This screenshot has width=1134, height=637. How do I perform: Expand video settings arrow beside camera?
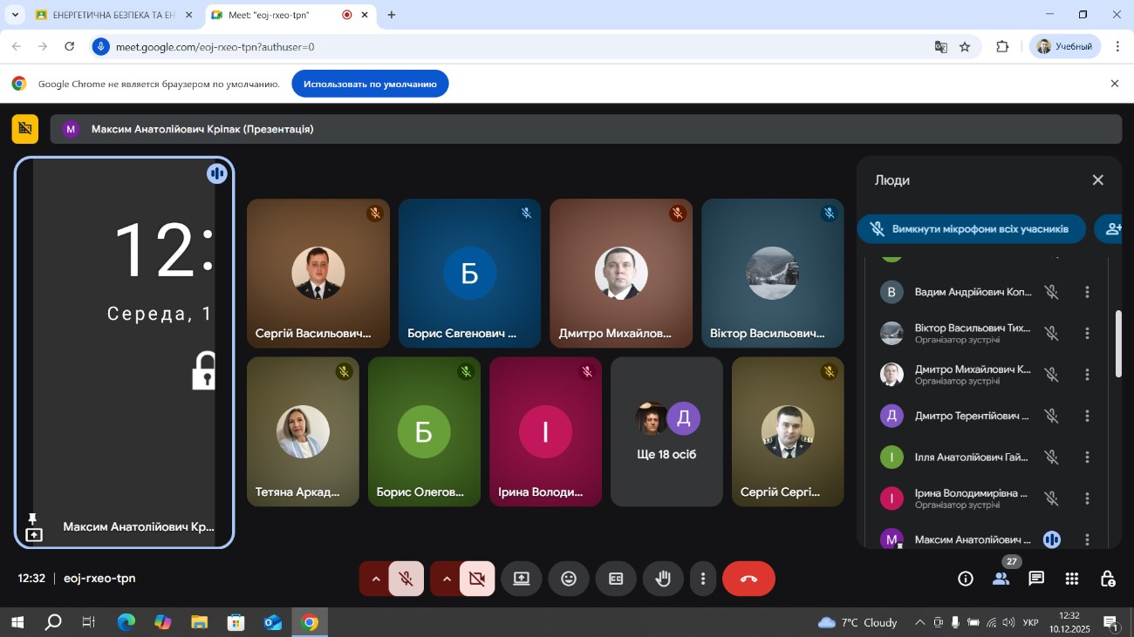[447, 579]
